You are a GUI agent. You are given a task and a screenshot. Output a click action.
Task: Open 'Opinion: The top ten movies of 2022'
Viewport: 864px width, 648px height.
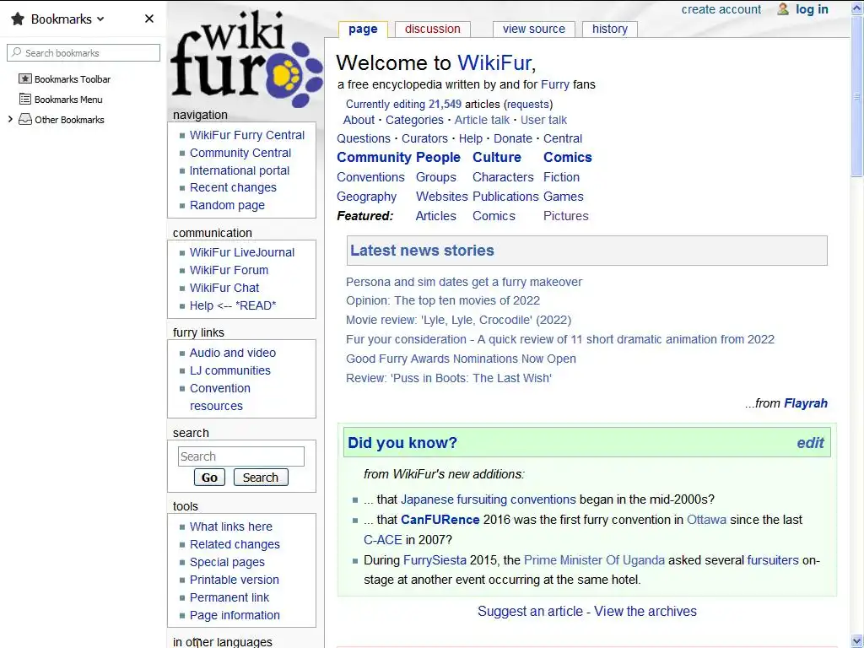point(442,300)
